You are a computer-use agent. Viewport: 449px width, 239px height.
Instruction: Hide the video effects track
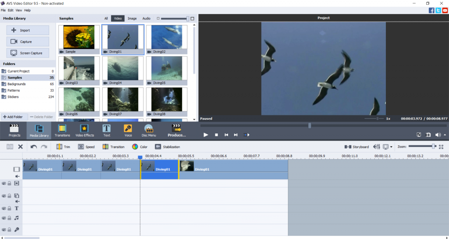click(4, 184)
